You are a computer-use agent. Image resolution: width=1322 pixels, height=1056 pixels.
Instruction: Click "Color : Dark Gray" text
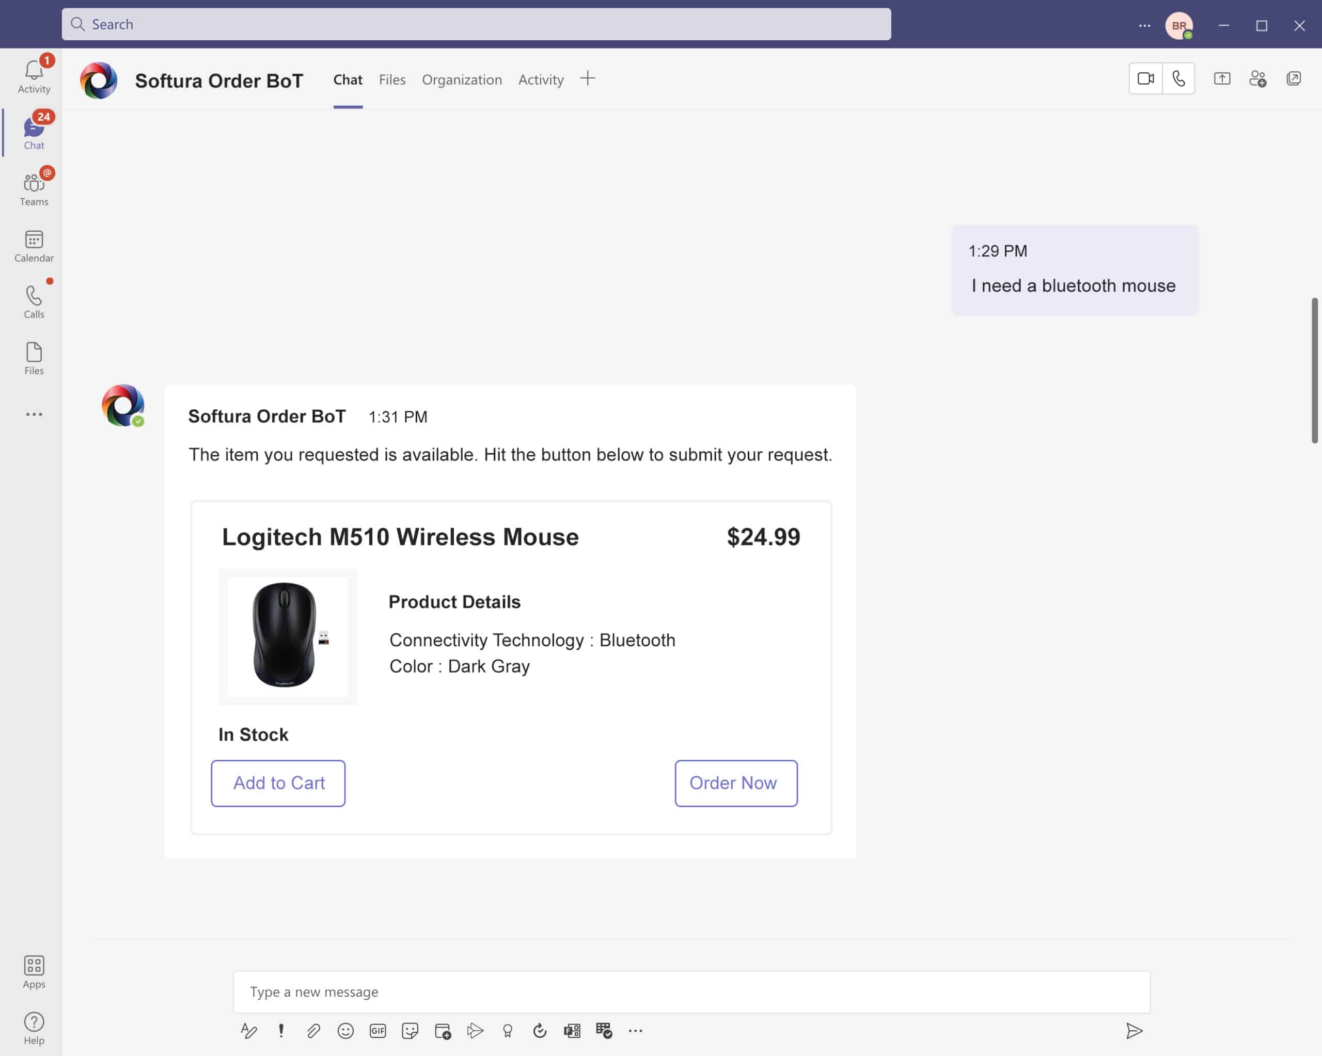459,666
